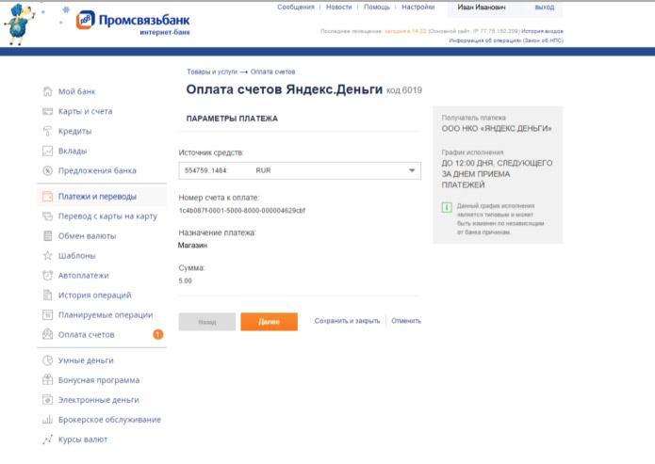Screen dimensions: 655x464
Task: Open Новости in top menu
Action: click(x=338, y=8)
